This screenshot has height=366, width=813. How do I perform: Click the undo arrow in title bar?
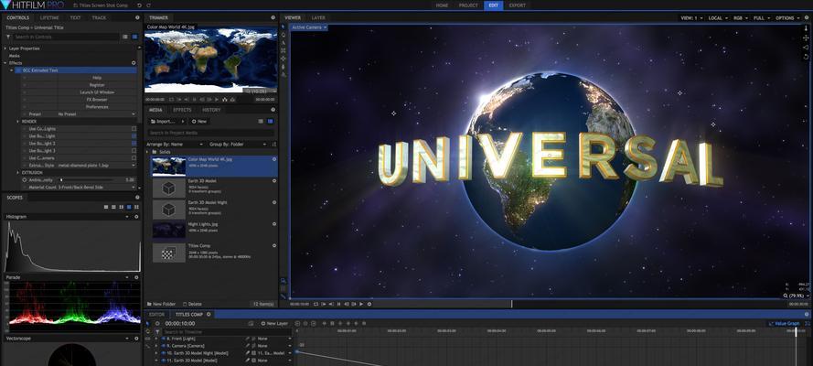click(139, 5)
